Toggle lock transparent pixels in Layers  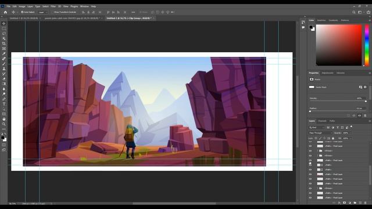click(316, 138)
